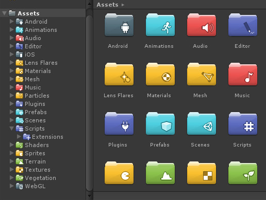Select the WebGL folder icon in tree
This screenshot has height=200, width=266.
click(19, 186)
